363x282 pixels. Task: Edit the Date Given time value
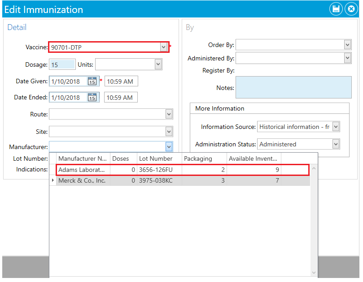(x=121, y=81)
